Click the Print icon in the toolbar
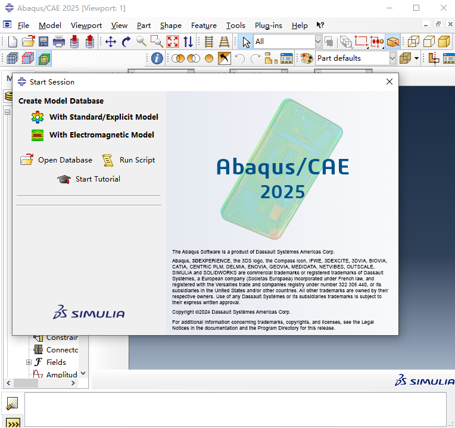The image size is (455, 428). pos(59,42)
